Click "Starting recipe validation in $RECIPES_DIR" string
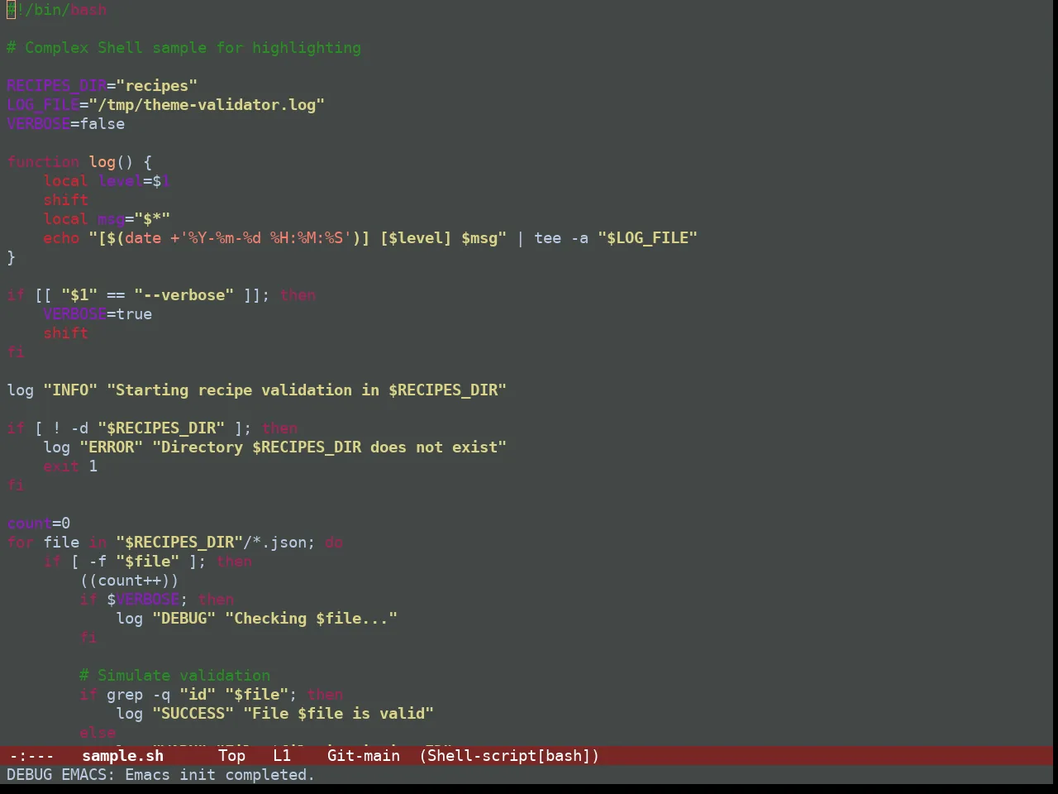This screenshot has width=1058, height=794. coord(307,390)
